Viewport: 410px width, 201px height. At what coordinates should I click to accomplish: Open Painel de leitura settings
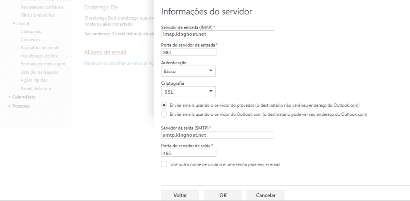point(36,89)
